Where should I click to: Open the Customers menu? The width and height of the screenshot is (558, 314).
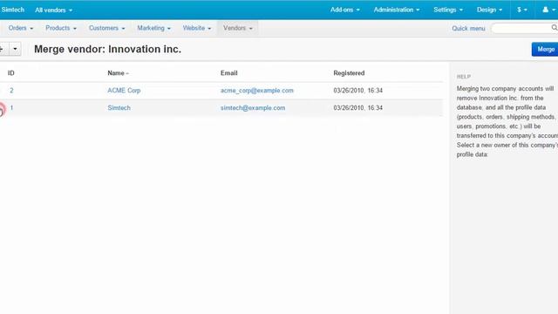pyautogui.click(x=106, y=28)
